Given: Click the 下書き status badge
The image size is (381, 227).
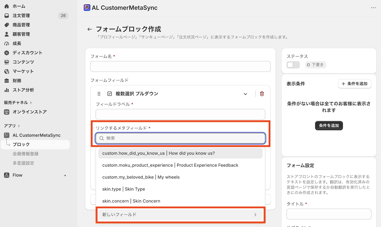Looking at the screenshot, I should (x=315, y=65).
